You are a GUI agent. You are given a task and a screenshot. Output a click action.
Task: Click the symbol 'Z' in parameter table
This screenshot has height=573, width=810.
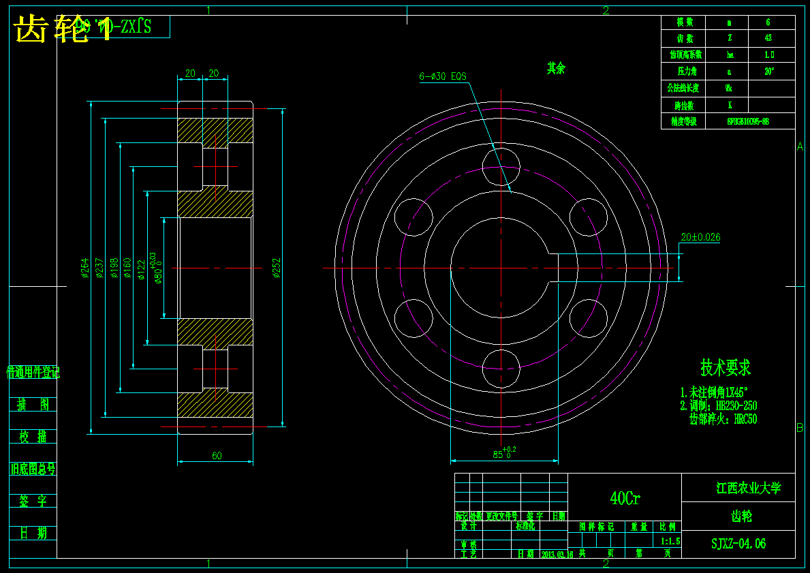pyautogui.click(x=730, y=37)
